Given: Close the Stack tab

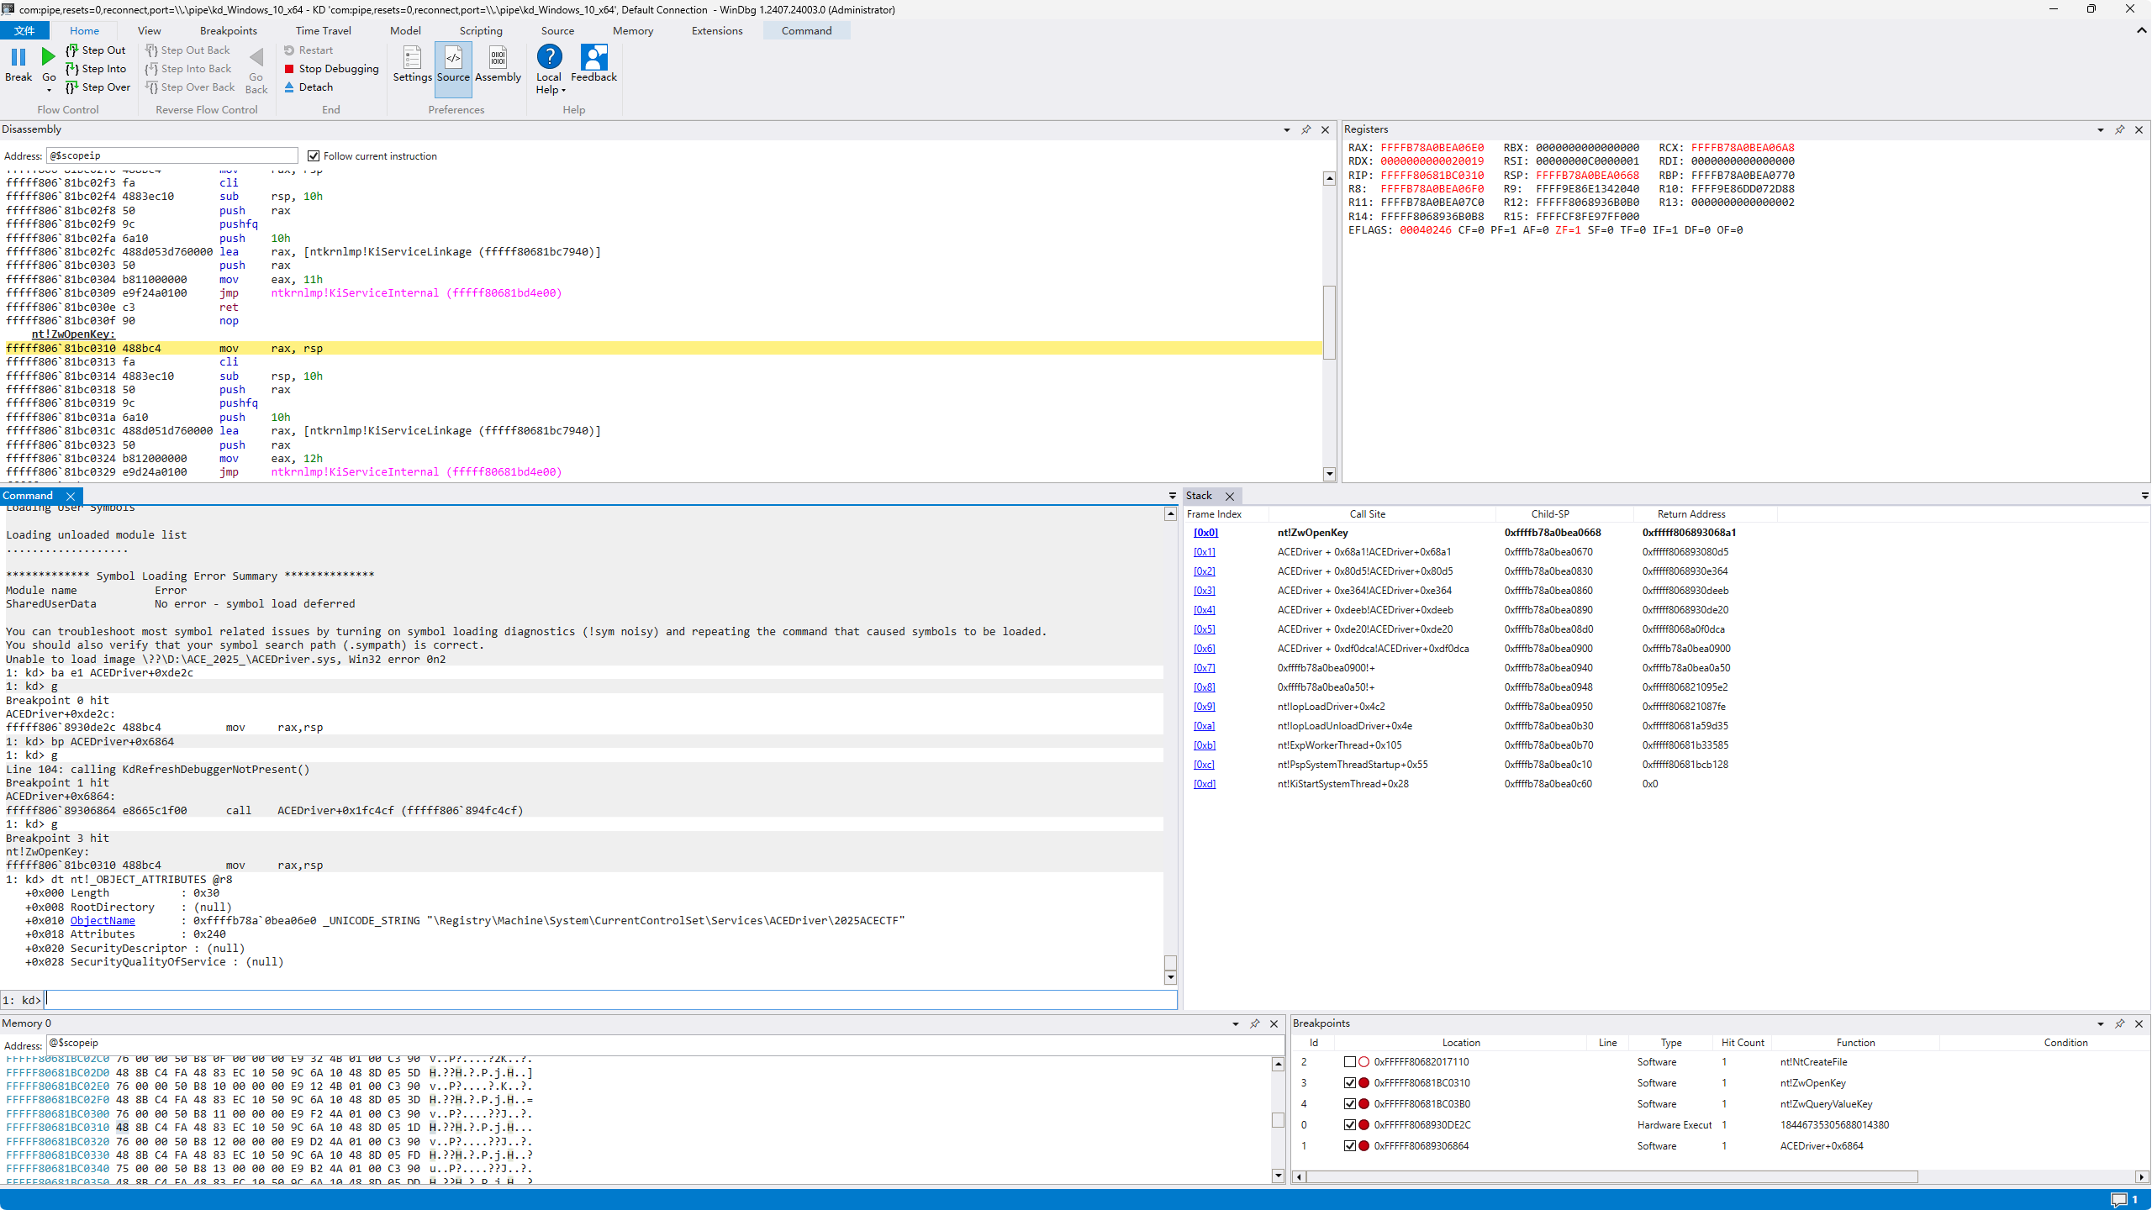Looking at the screenshot, I should coord(1230,497).
